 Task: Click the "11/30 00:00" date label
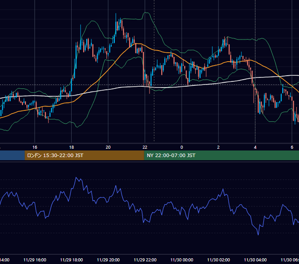pos(182,260)
